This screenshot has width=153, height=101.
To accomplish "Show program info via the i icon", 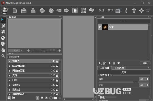I will 126,10.
